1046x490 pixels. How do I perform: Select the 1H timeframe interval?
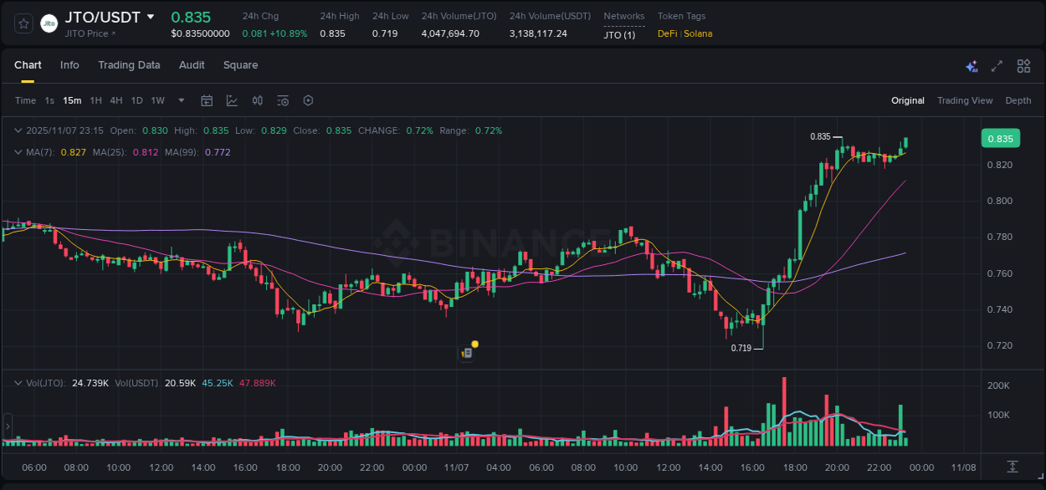point(95,100)
